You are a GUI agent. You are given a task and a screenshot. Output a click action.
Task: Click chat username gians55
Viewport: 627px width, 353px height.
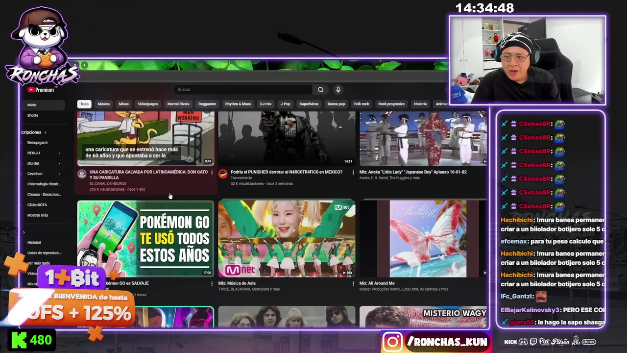point(523,323)
